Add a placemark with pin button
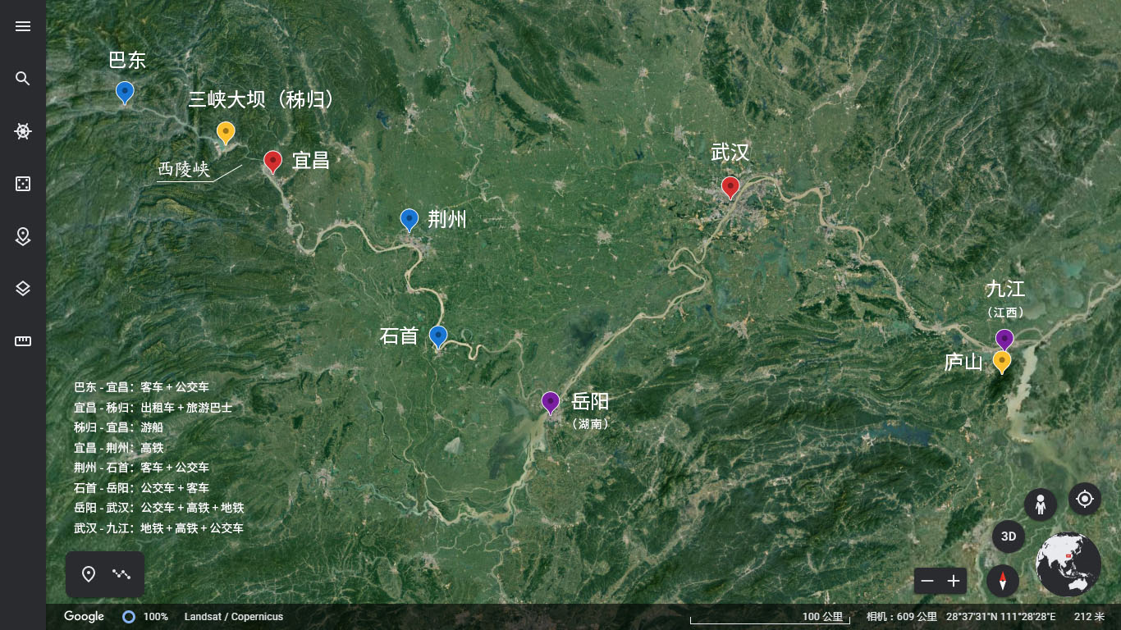The height and width of the screenshot is (630, 1121). pos(89,574)
